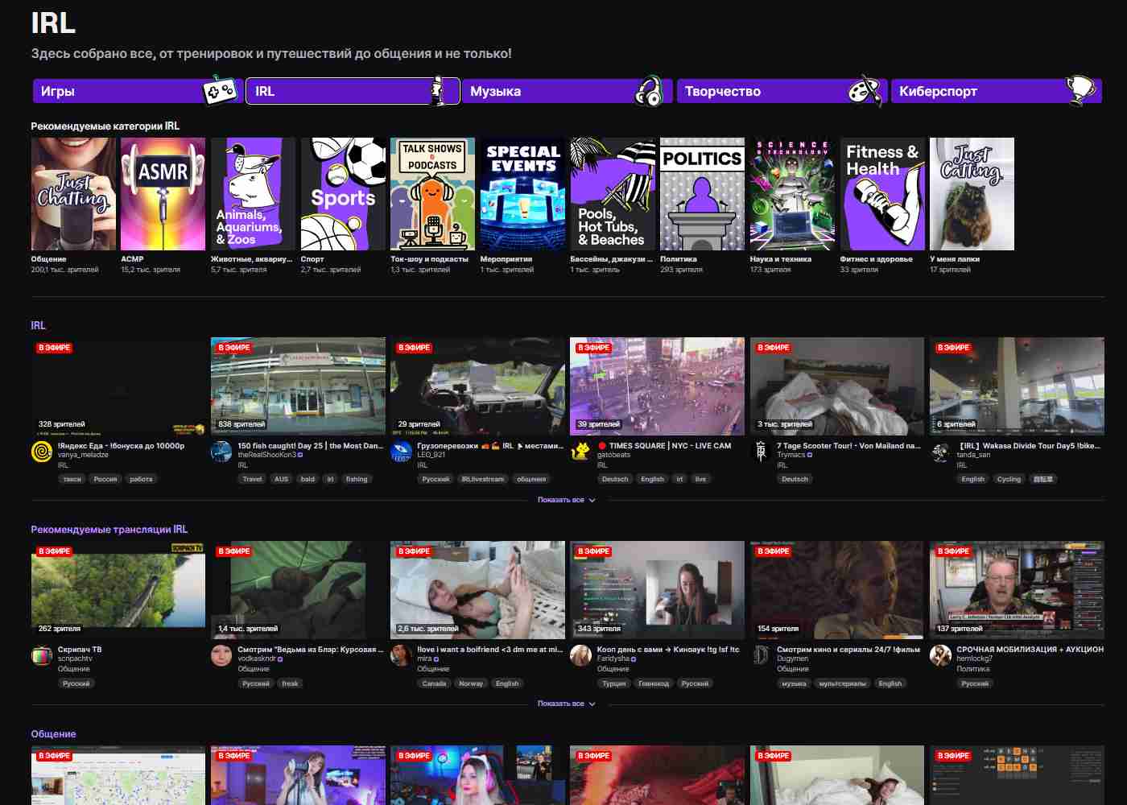Viewport: 1127px width, 805px height.
Task: Click the Говнокод tag
Action: 653,683
